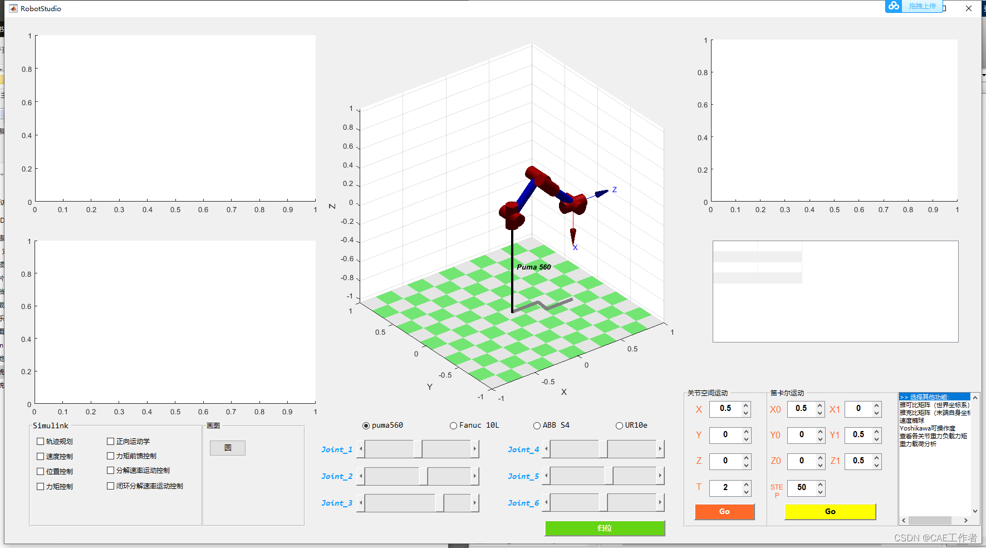The height and width of the screenshot is (548, 986).
Task: Increase the Z0 value with up arrow
Action: [x=820, y=457]
